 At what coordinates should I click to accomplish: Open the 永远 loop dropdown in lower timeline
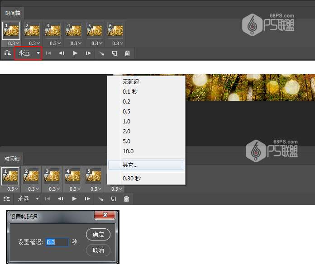tap(27, 198)
